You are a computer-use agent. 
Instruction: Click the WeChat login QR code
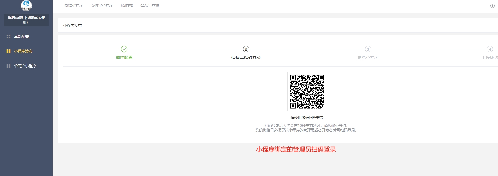(307, 92)
